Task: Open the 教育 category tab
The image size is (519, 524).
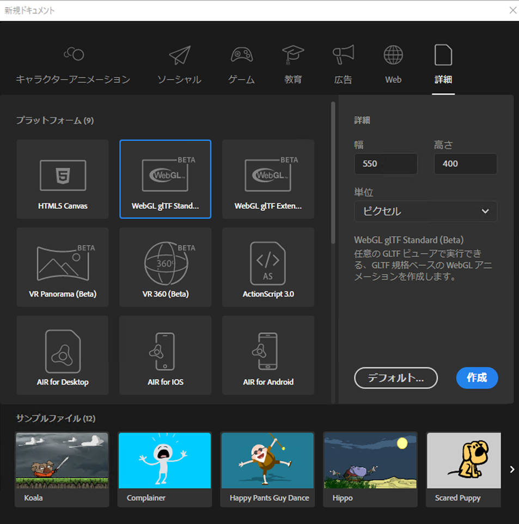Action: (x=293, y=64)
